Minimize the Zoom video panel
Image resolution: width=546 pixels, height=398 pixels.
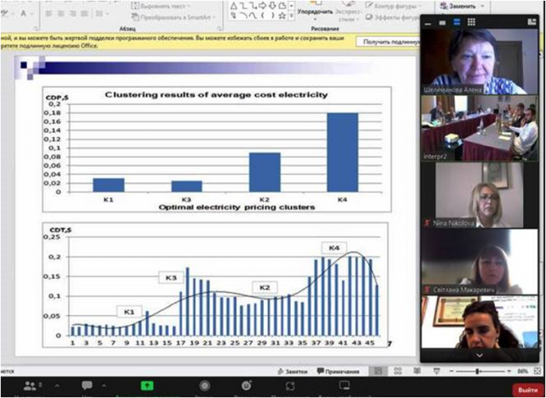428,23
